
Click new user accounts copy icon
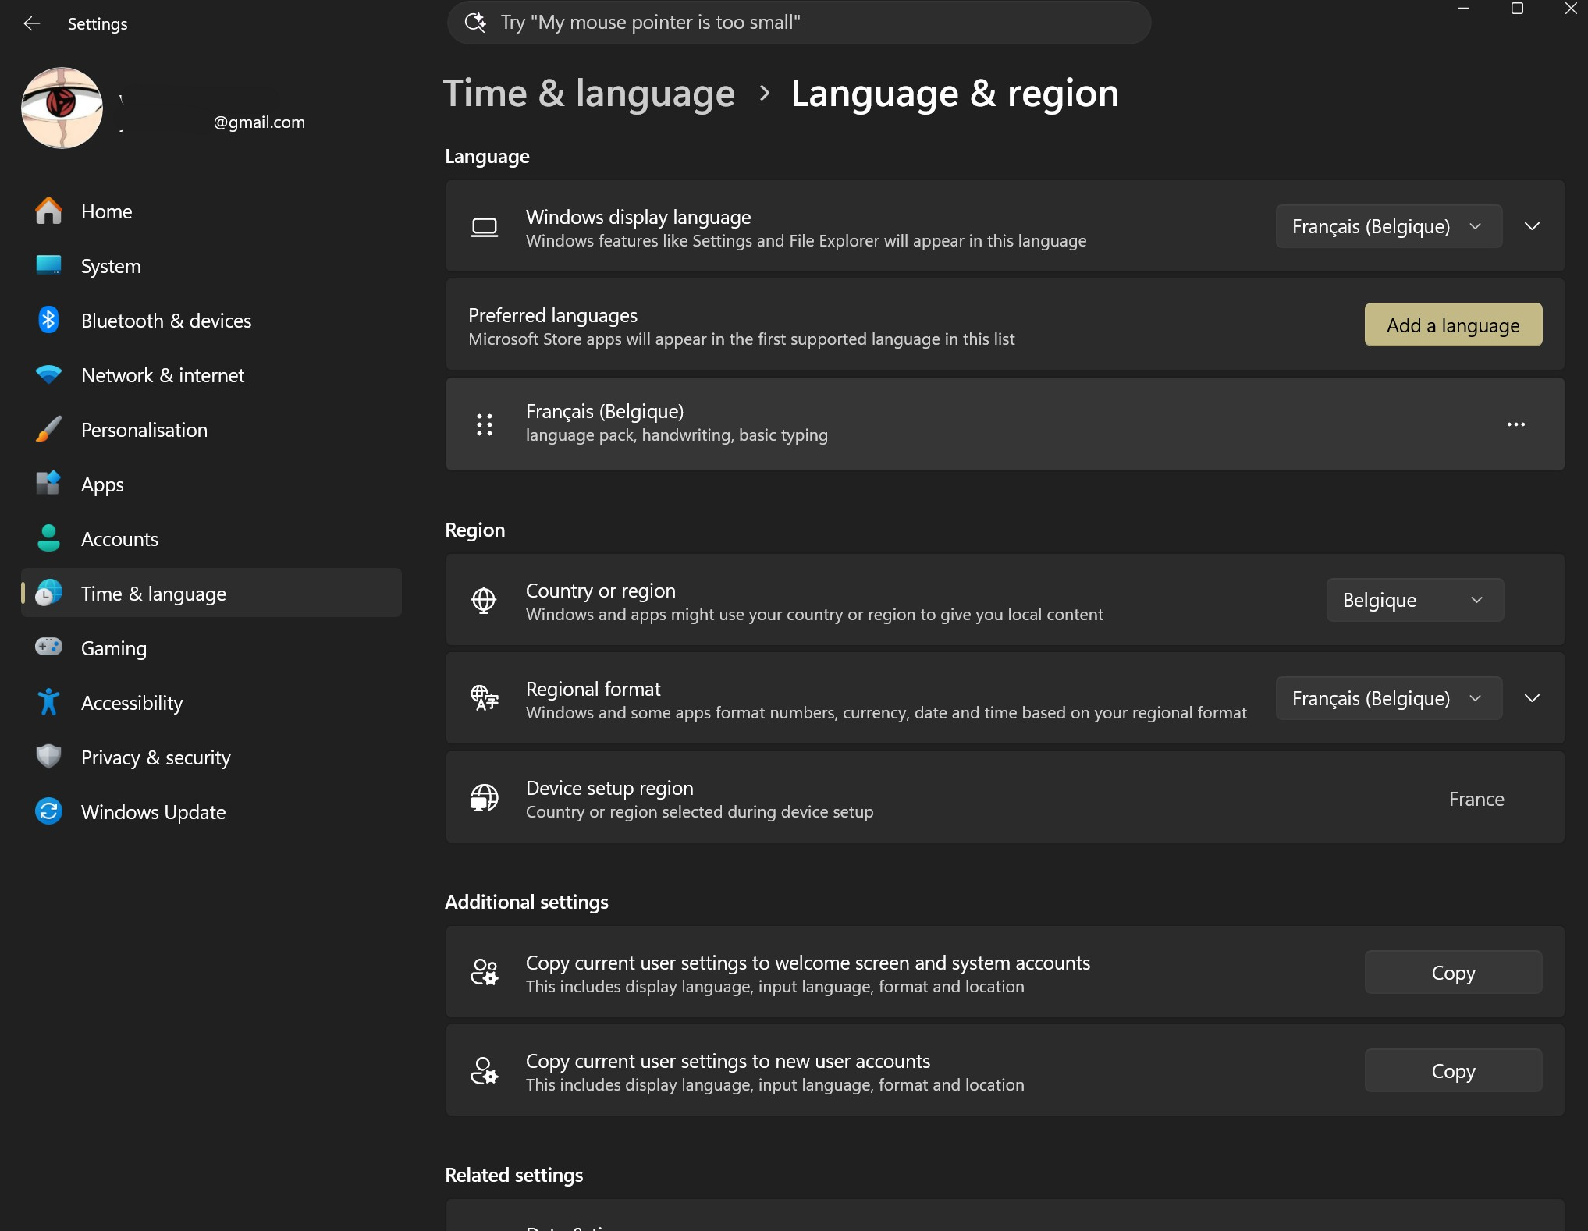coord(485,1070)
